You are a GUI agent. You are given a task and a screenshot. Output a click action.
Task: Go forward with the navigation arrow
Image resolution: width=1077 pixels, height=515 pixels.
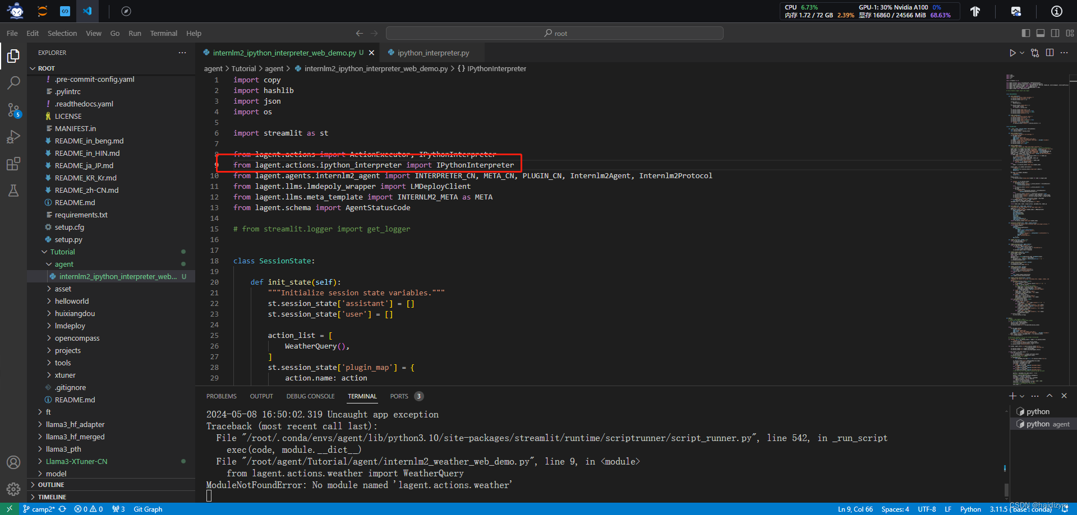pyautogui.click(x=374, y=33)
